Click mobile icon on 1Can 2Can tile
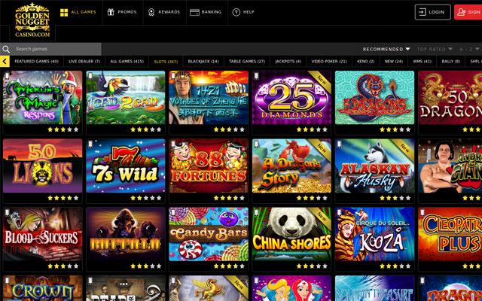The image size is (482, 301). pyautogui.click(x=90, y=75)
